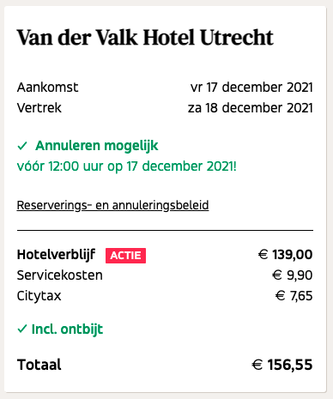
Task: Click the Totaal label
Action: coord(39,365)
